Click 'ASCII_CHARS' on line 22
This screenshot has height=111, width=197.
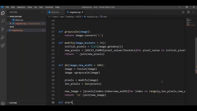(94, 50)
